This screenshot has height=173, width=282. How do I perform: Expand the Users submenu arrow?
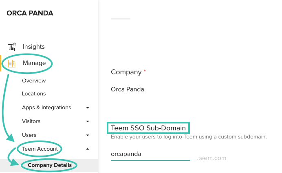click(x=88, y=135)
